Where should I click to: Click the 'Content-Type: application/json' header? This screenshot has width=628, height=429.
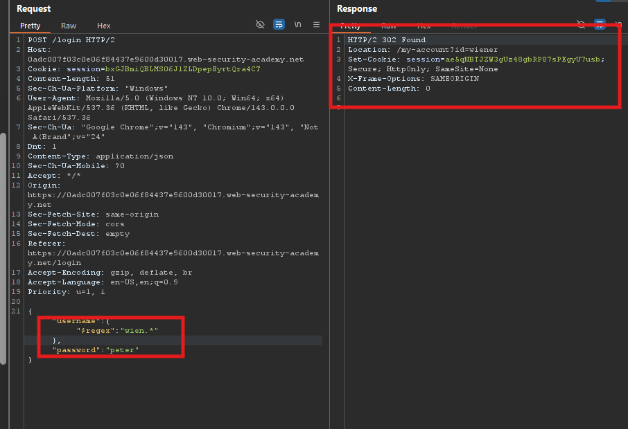[x=101, y=156]
